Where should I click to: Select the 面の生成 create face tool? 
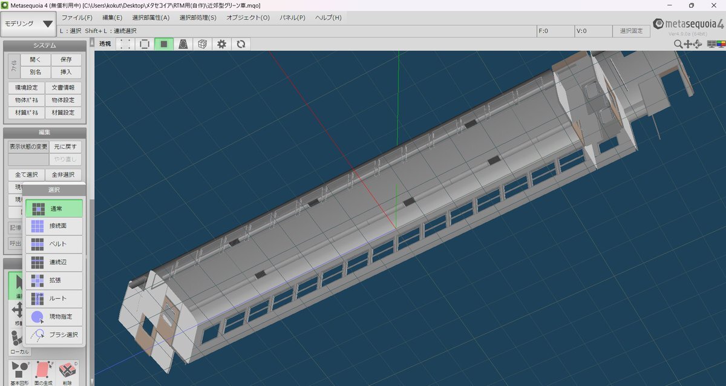pos(43,373)
